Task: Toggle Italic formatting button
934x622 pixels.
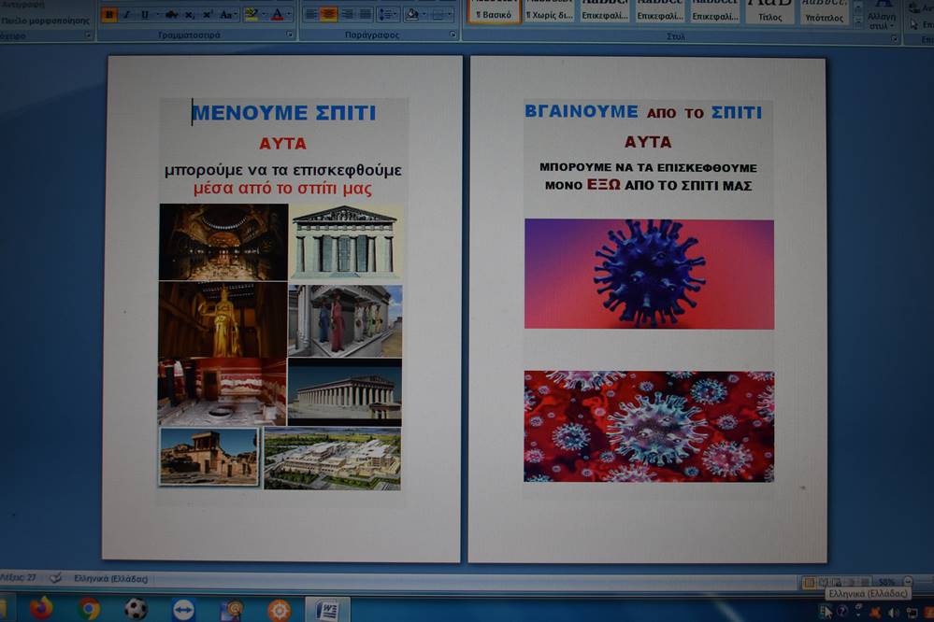Action: coord(125,14)
